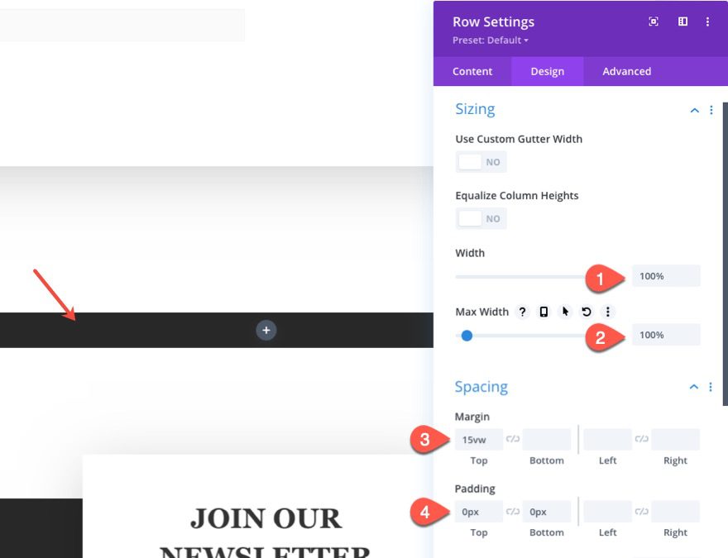Viewport: 728px width, 558px height.
Task: Open the Spacing section options menu
Action: (711, 387)
